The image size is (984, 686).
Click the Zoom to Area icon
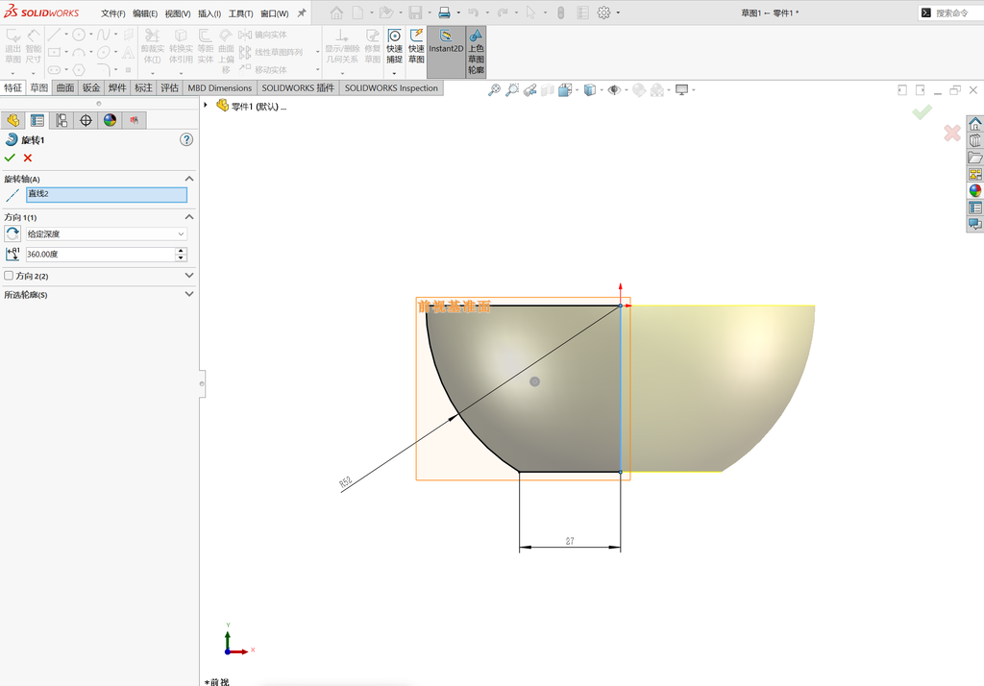click(512, 90)
